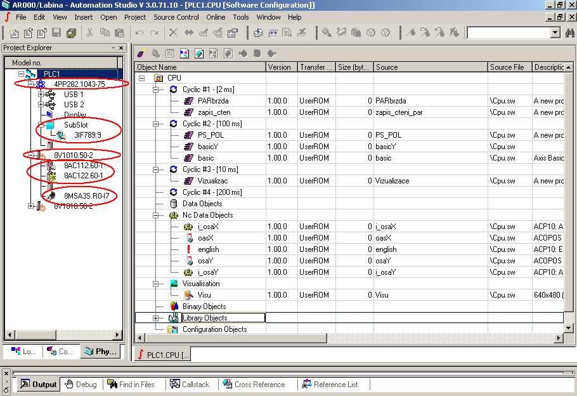The height and width of the screenshot is (396, 577).
Task: Click the Cut scissors icon
Action: 89,33
